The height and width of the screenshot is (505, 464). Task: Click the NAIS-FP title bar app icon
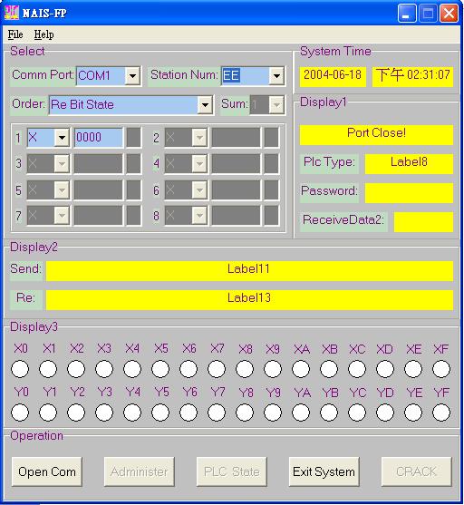[12, 13]
